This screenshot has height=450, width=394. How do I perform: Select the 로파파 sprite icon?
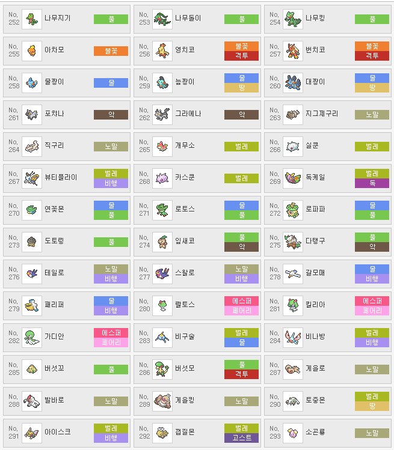click(293, 210)
